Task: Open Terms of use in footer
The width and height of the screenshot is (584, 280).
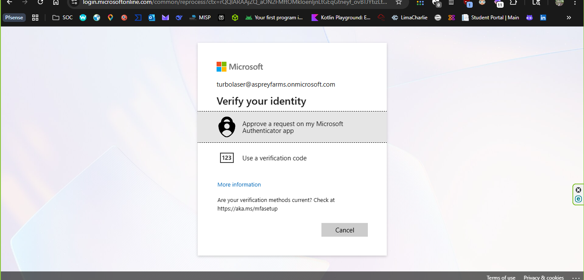Action: click(x=501, y=277)
